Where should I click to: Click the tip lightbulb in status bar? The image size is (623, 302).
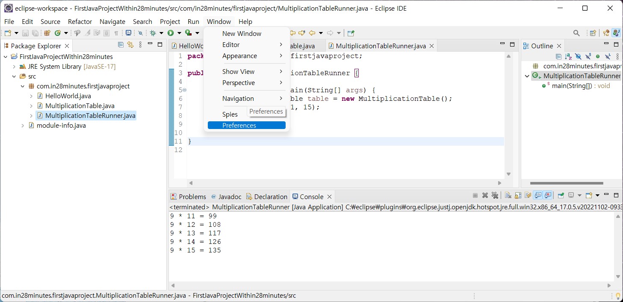pos(618,296)
